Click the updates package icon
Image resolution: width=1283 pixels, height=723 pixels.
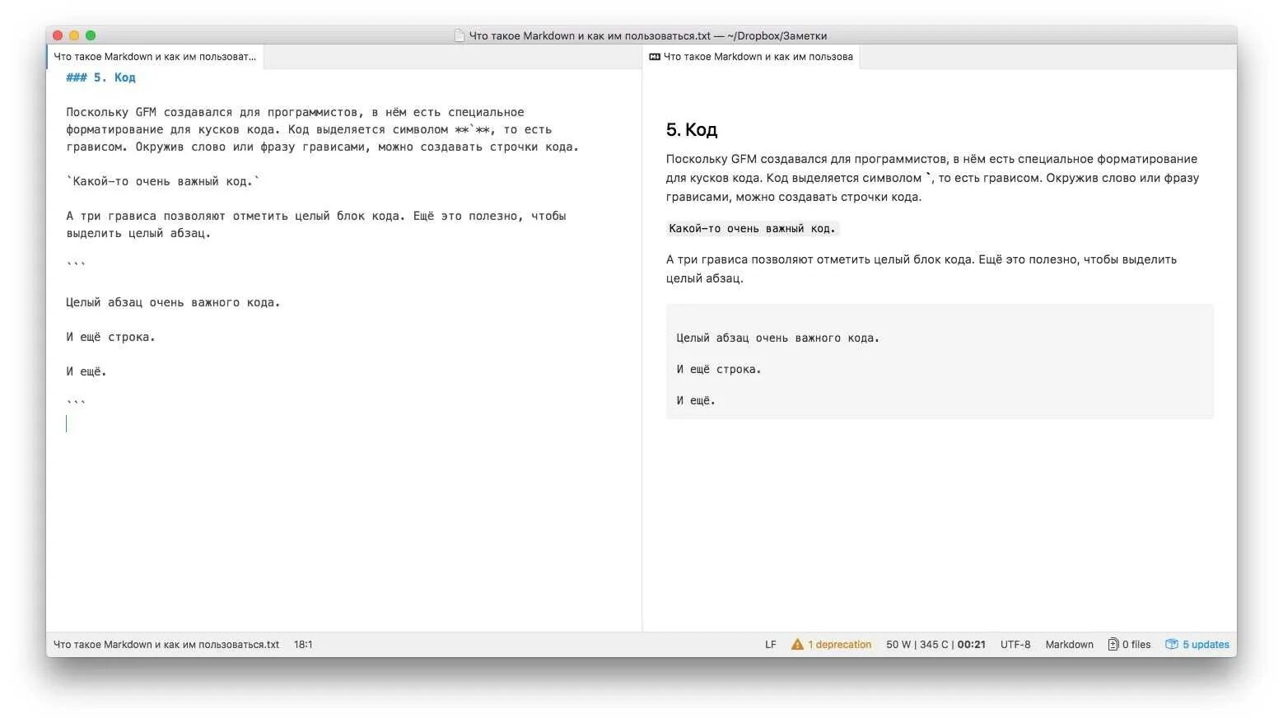point(1172,644)
